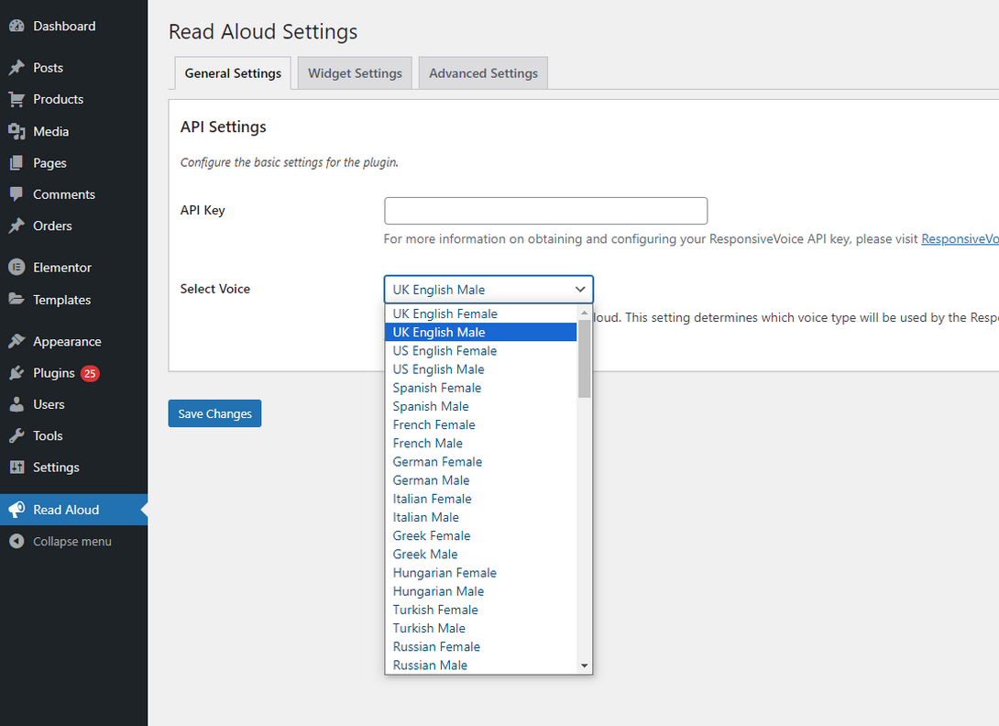
Task: Select the Posts icon in the sidebar
Action: tap(18, 67)
